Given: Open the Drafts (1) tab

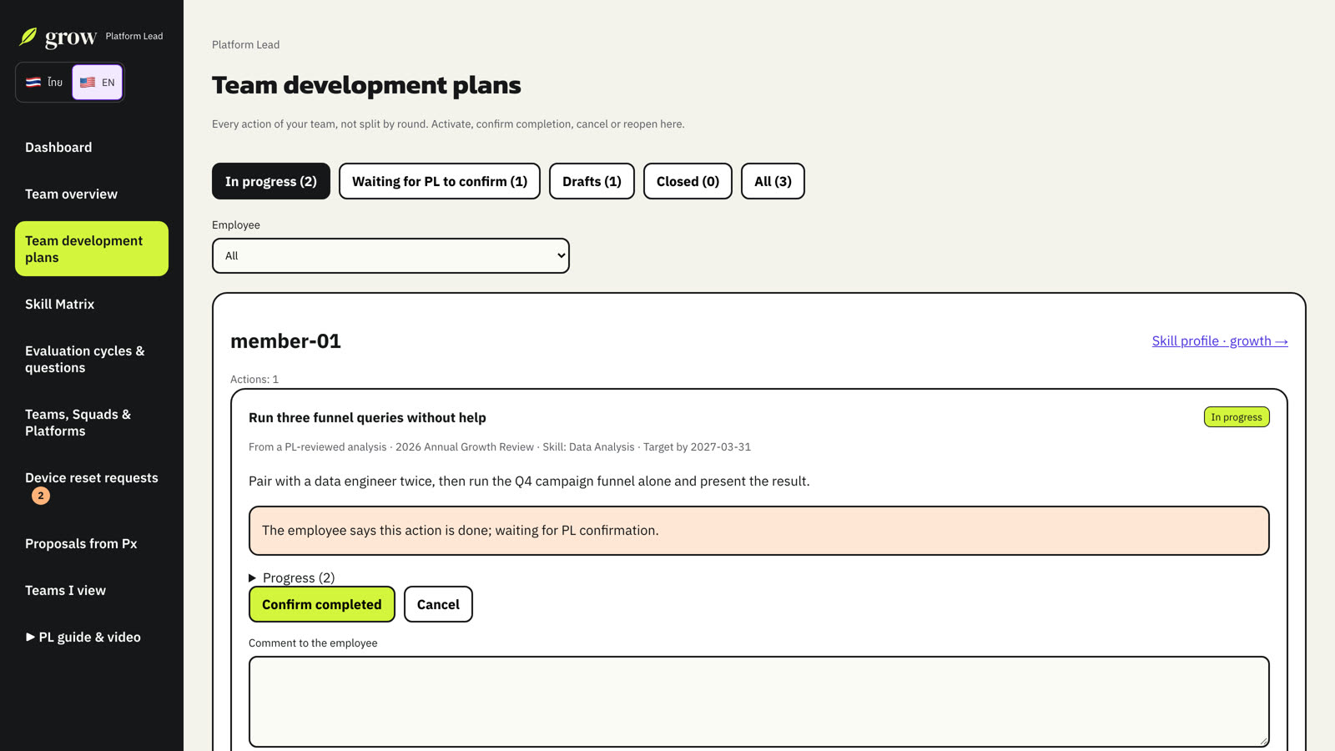Looking at the screenshot, I should (x=592, y=181).
